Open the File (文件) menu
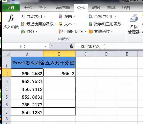The height and width of the screenshot is (124, 143). [x=11, y=8]
